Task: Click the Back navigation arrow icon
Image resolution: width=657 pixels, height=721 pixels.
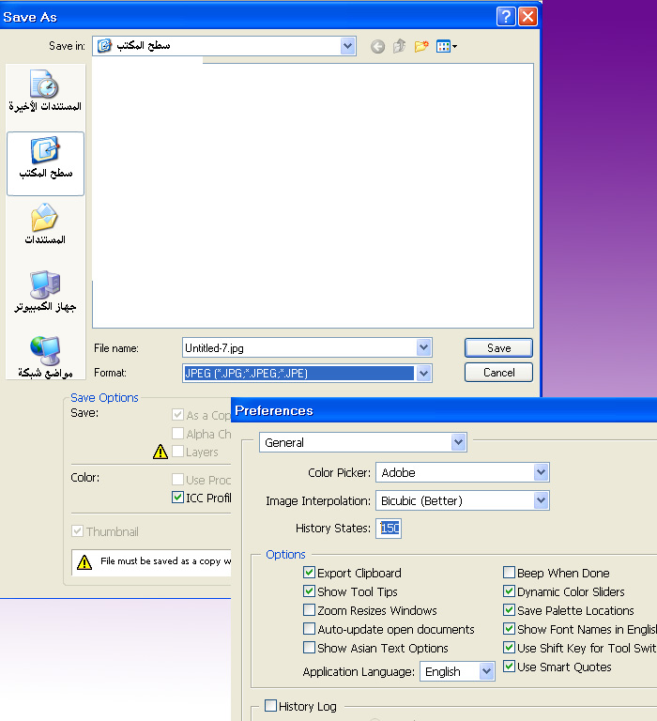Action: click(x=377, y=46)
